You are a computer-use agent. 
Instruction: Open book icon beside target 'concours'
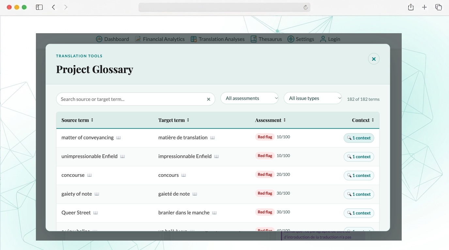(x=184, y=175)
